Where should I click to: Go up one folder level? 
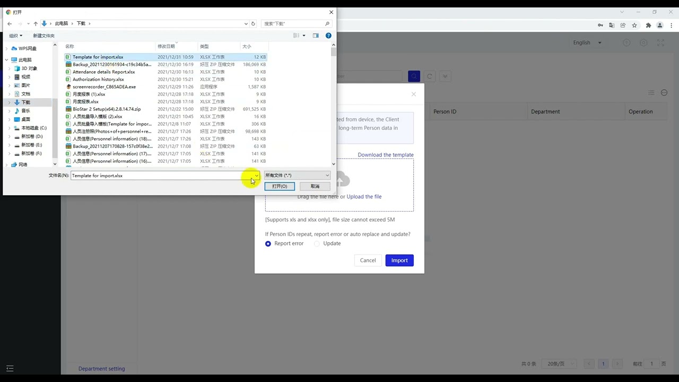click(x=36, y=23)
